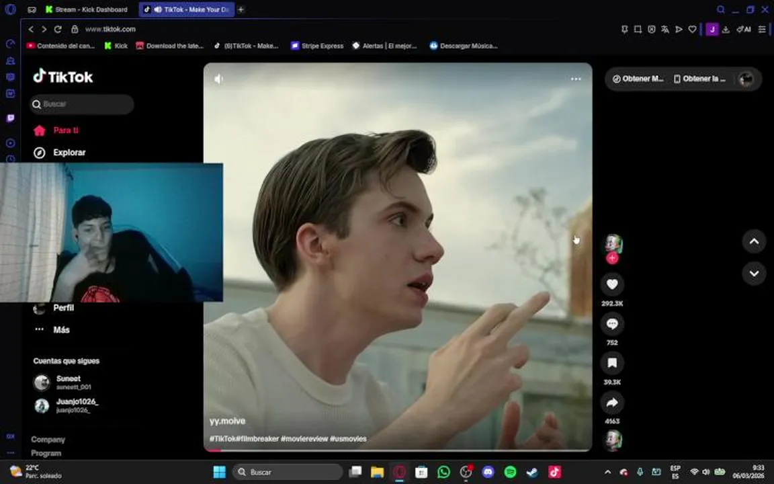774x484 pixels.
Task: Add page to bookmarks heart icon
Action: 692,30
